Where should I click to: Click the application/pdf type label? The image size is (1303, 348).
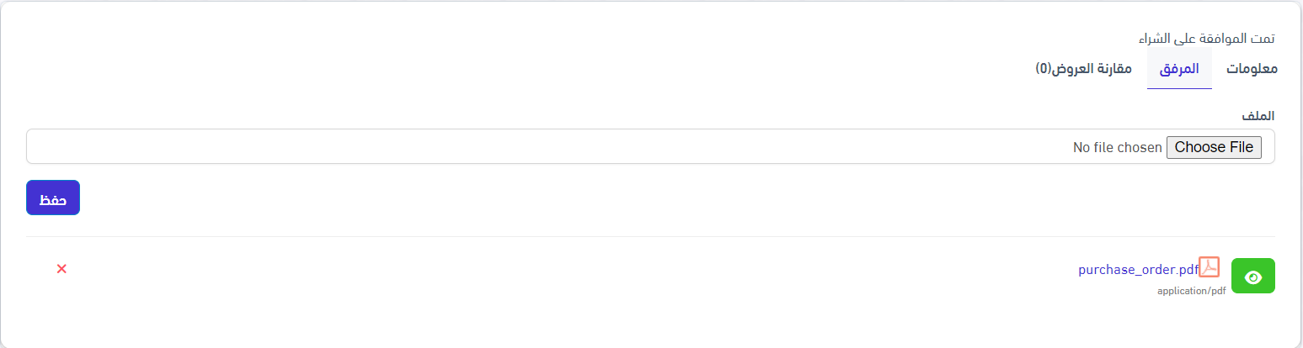tap(1191, 291)
